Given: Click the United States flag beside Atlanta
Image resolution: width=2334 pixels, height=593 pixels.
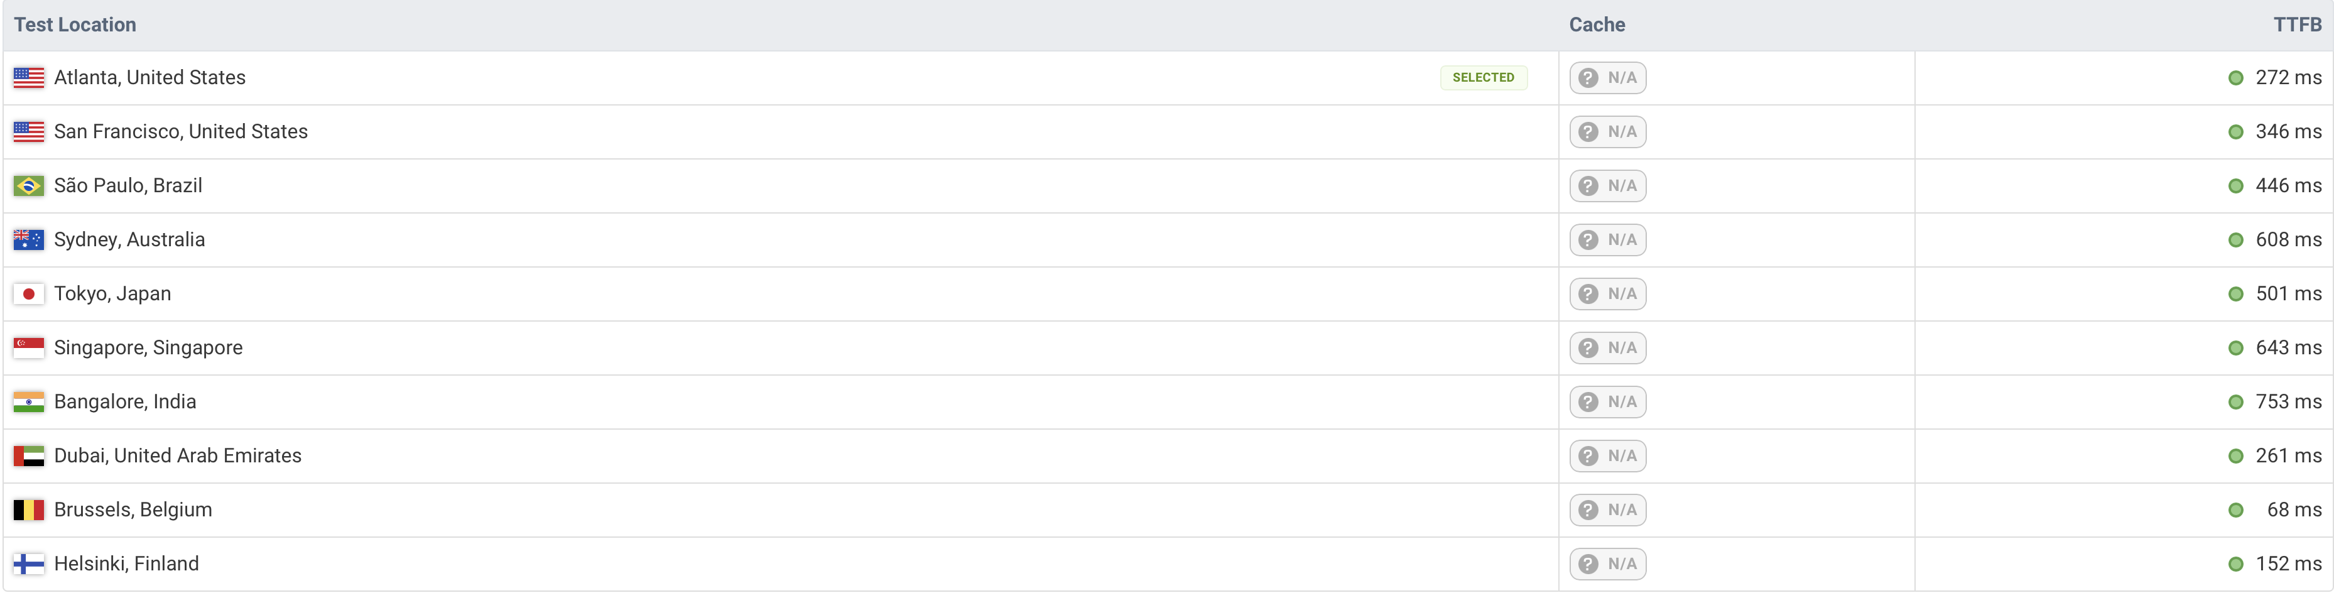Looking at the screenshot, I should [28, 78].
